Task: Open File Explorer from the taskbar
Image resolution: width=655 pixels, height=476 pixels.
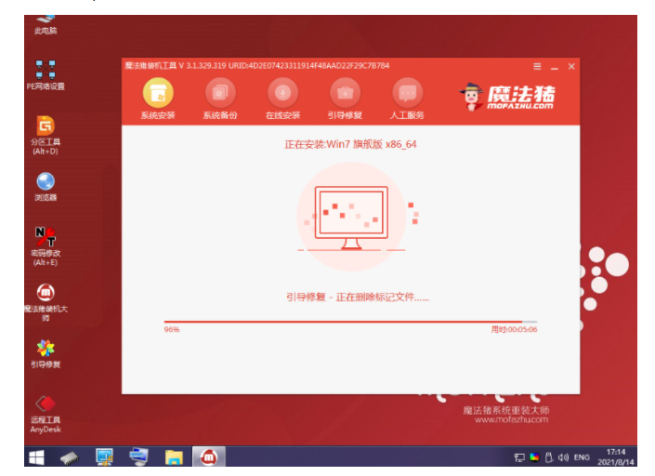Action: [x=173, y=456]
